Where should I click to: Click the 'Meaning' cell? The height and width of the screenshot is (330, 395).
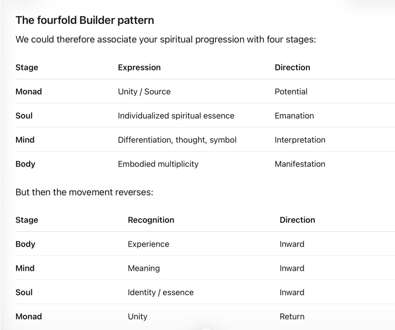tap(144, 268)
